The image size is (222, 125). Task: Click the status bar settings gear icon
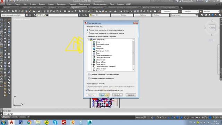(x=197, y=117)
